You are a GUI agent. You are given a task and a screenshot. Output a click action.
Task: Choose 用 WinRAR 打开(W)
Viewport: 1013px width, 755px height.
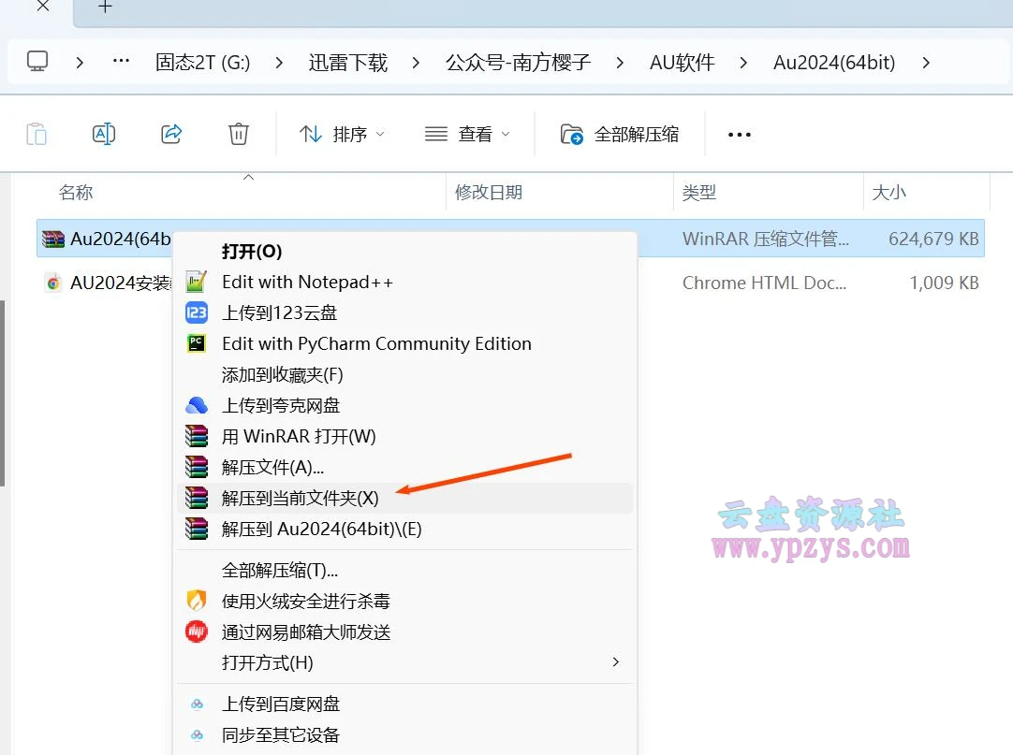tap(298, 436)
